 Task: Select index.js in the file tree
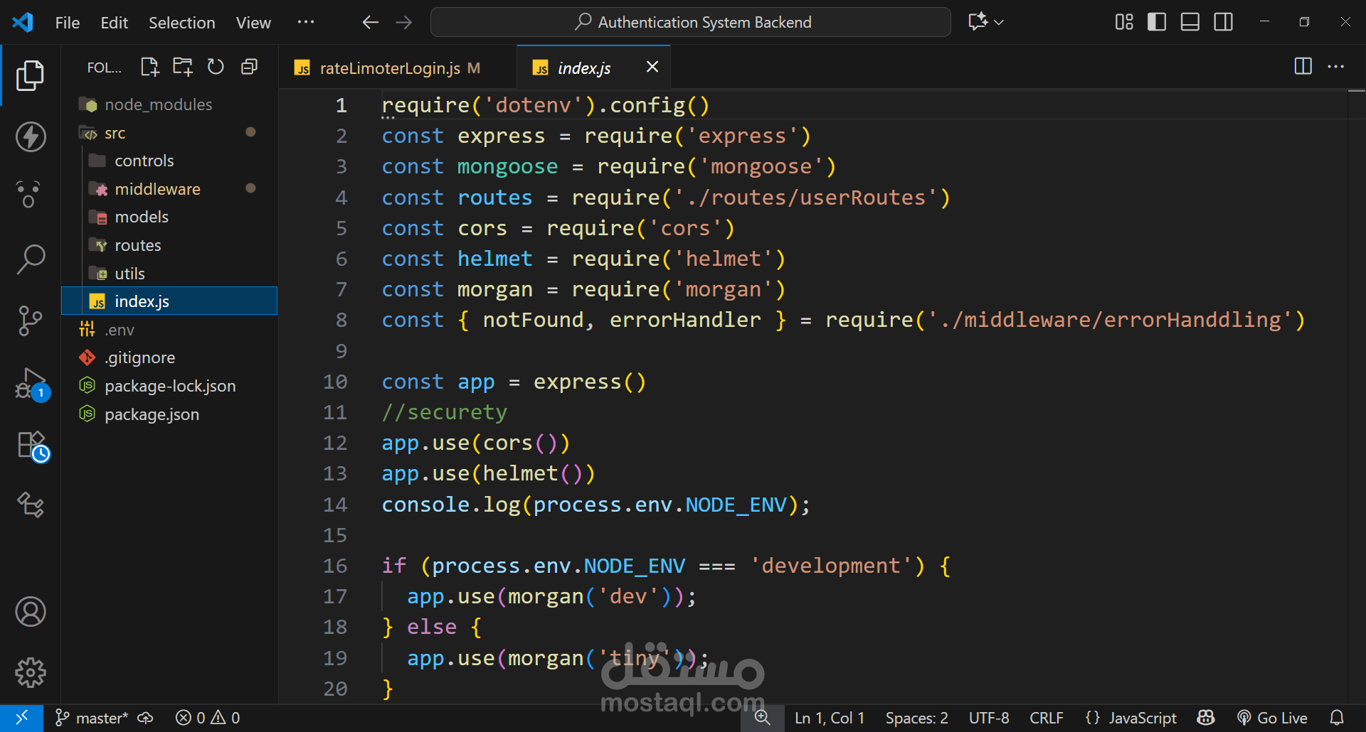[169, 301]
